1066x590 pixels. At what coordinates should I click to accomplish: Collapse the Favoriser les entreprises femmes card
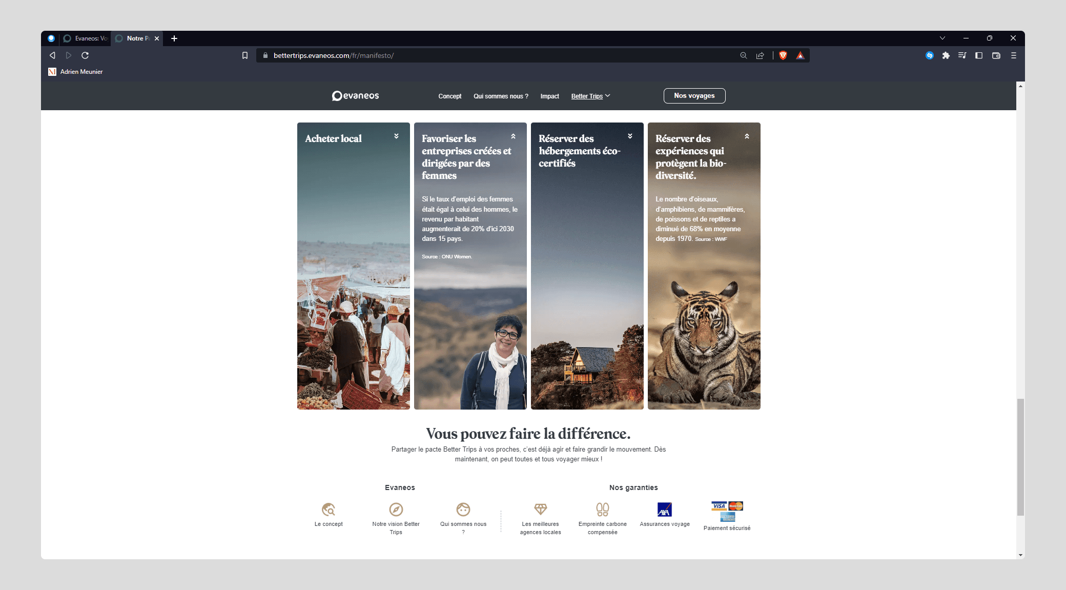[513, 136]
